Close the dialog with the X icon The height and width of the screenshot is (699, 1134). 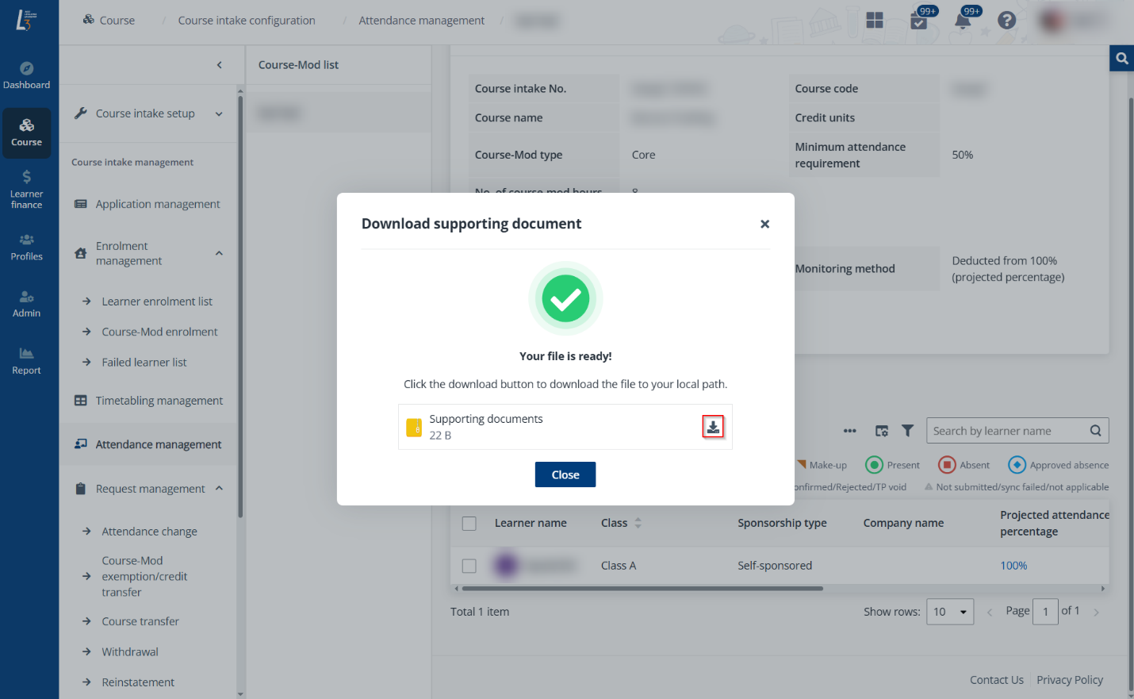pyautogui.click(x=764, y=225)
